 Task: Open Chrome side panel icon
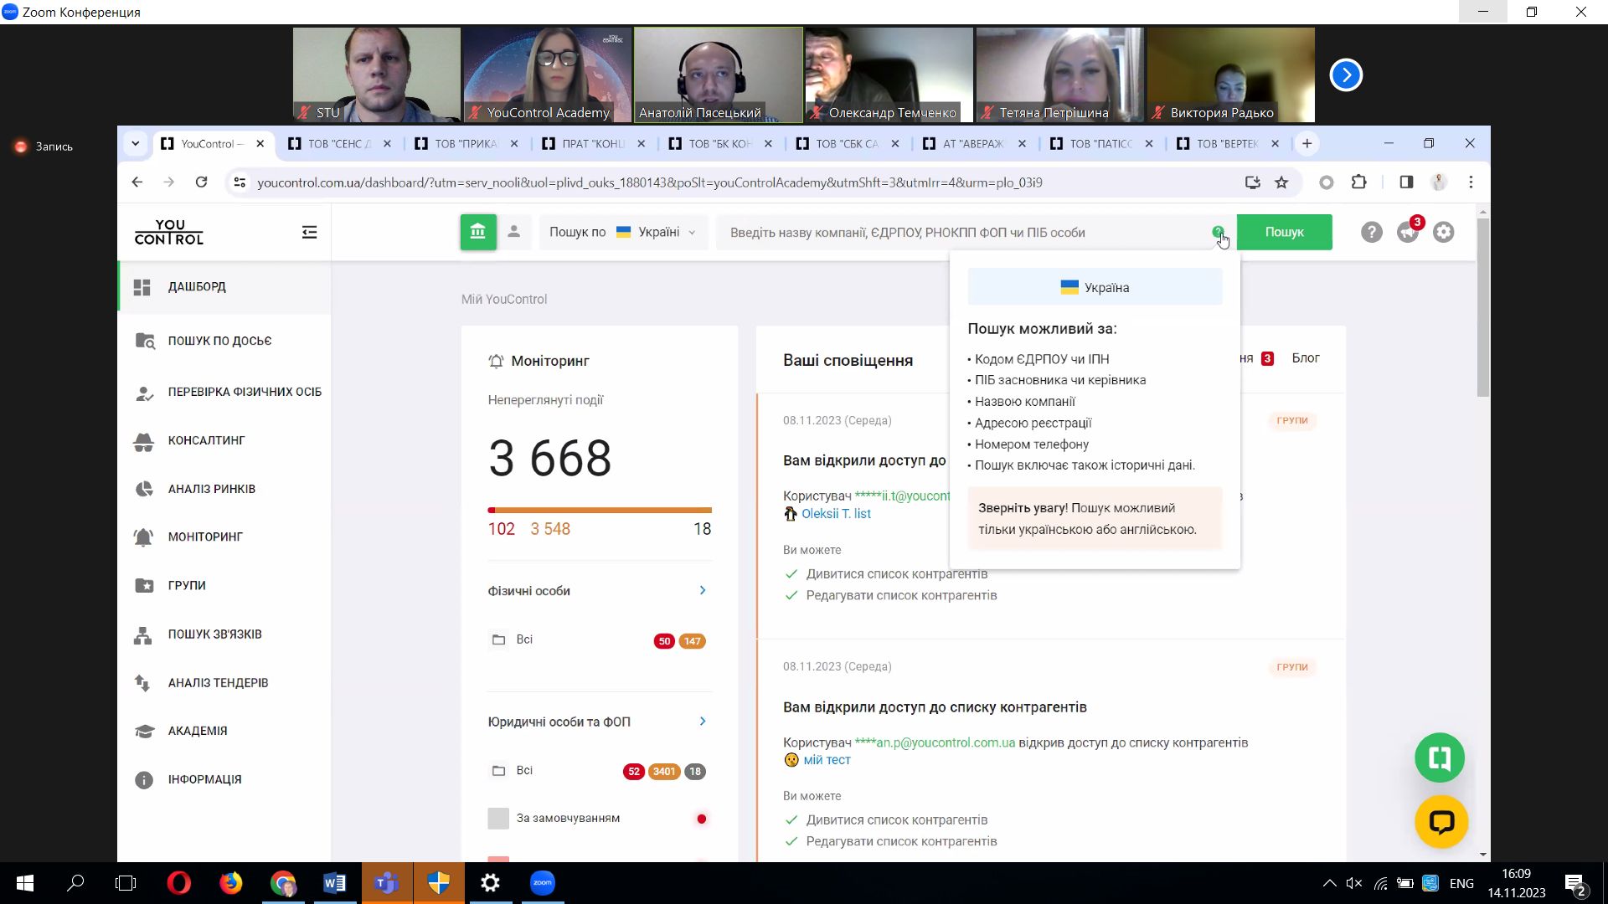tap(1406, 182)
